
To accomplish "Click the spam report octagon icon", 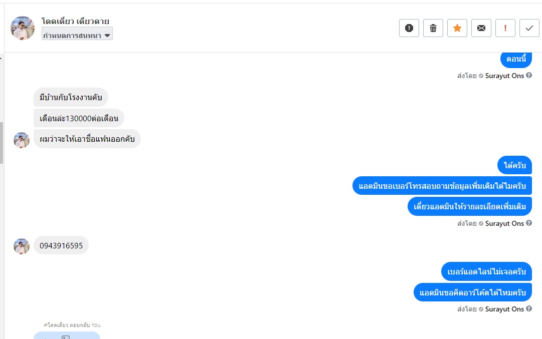I will (409, 28).
